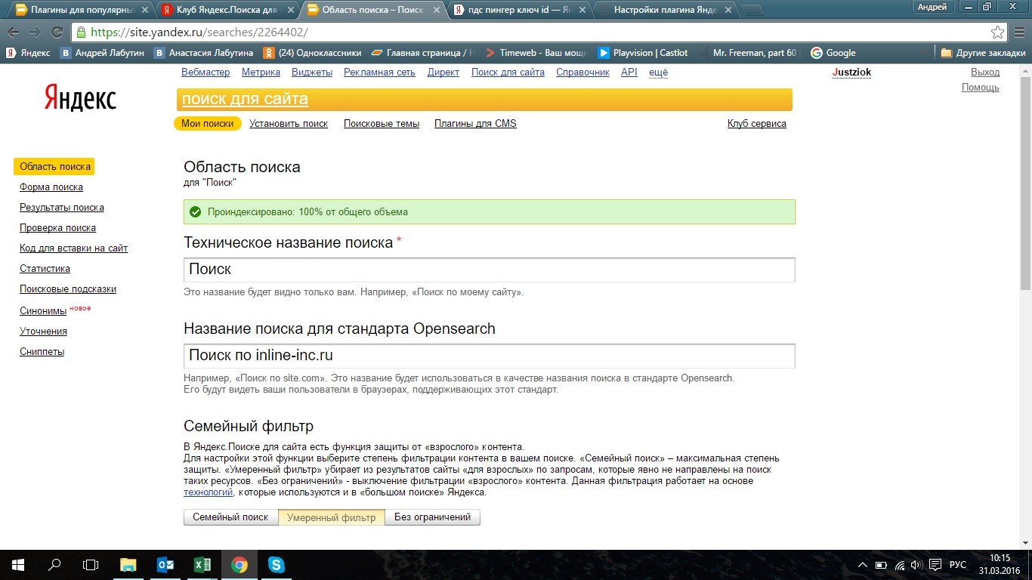1032x580 pixels.
Task: Open Форма поиска in the sidebar
Action: (51, 187)
